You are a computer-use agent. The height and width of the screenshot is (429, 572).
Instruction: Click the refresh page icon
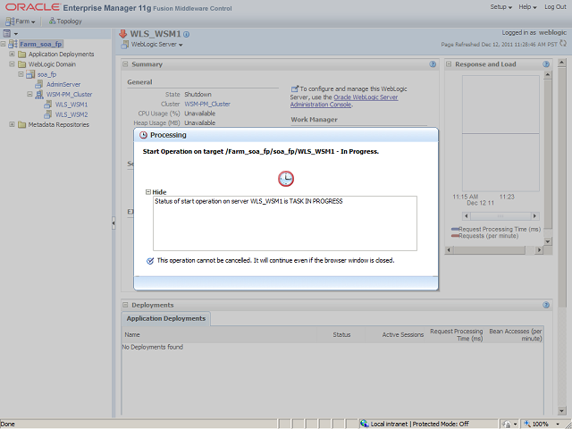click(564, 43)
